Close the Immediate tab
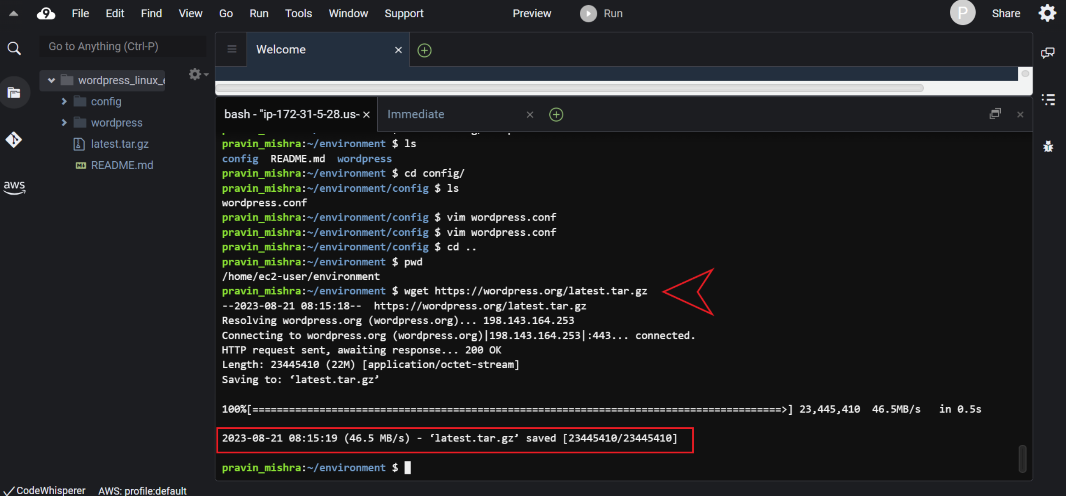The image size is (1066, 496). pyautogui.click(x=530, y=115)
